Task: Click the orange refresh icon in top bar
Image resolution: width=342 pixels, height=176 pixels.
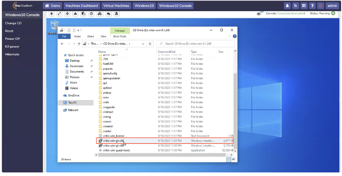Action: (x=321, y=6)
